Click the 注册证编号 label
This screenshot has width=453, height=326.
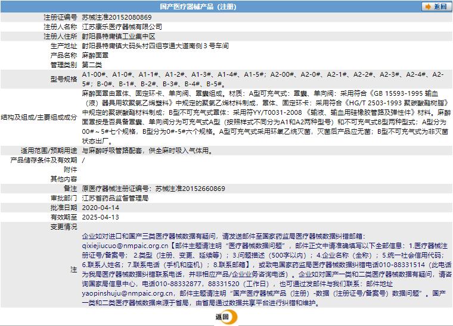click(x=60, y=17)
